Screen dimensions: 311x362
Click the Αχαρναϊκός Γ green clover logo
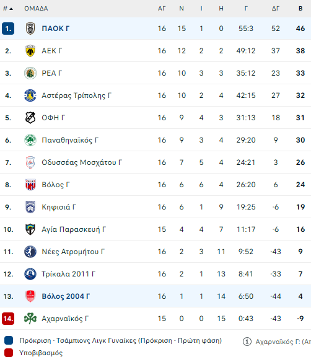30,319
